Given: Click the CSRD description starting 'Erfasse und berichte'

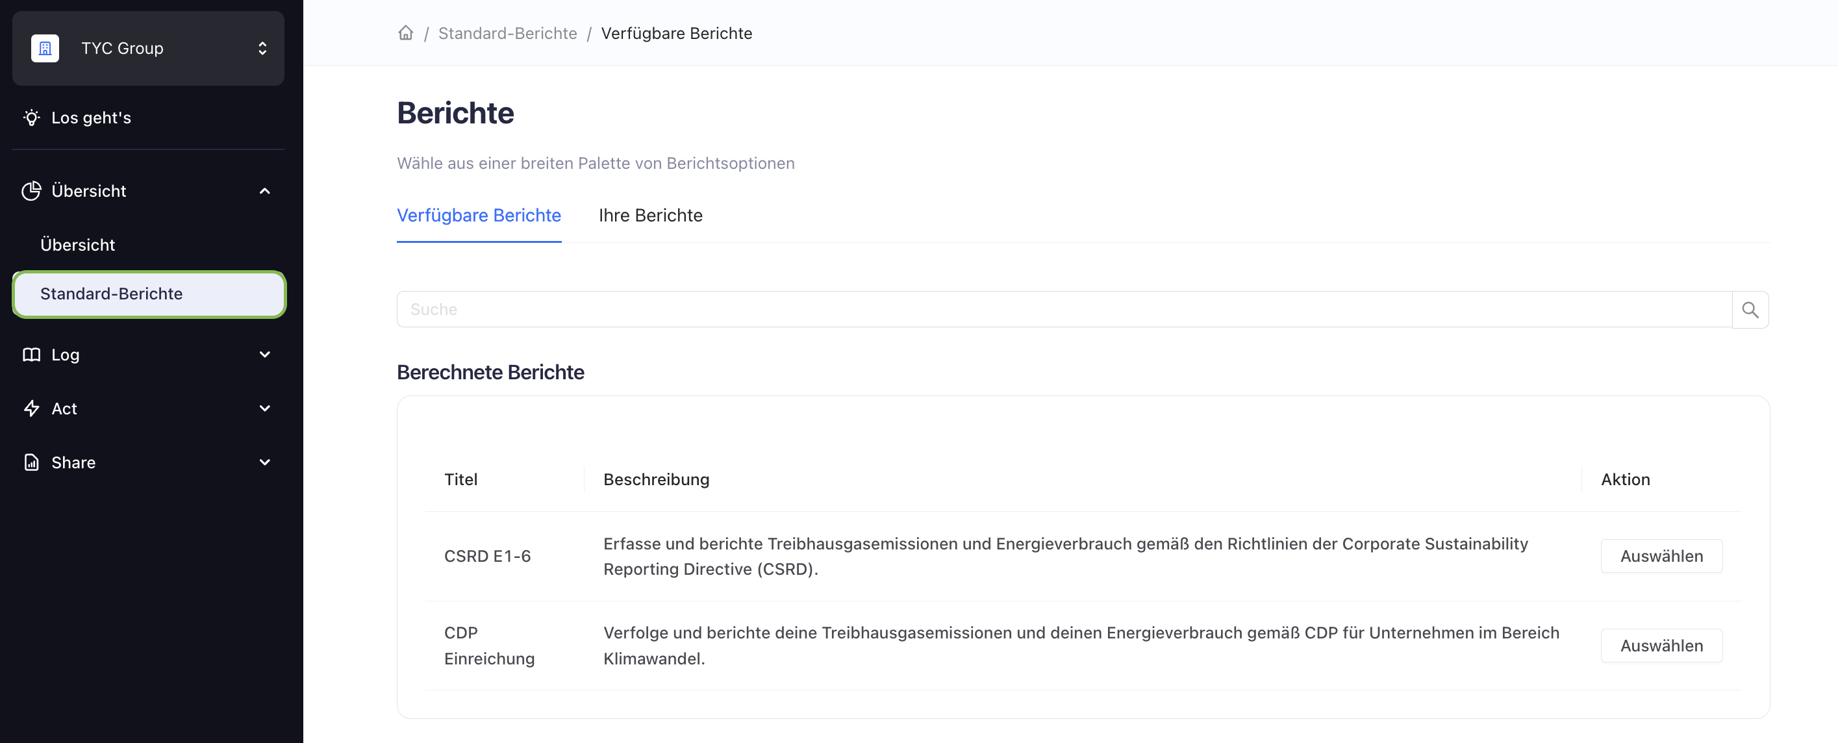Looking at the screenshot, I should click(1065, 556).
